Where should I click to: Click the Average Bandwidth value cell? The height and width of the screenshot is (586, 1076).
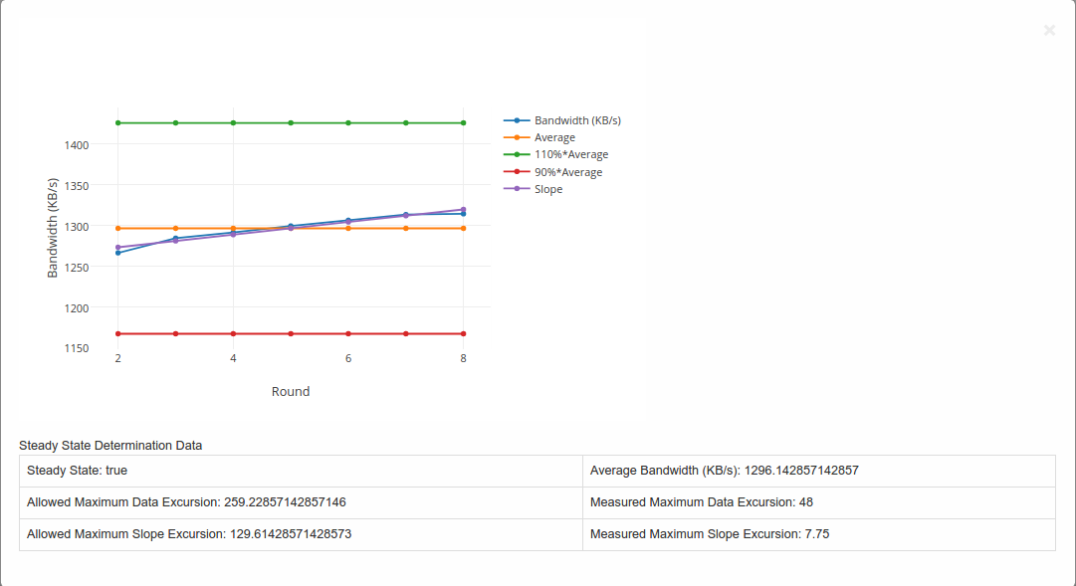[818, 471]
